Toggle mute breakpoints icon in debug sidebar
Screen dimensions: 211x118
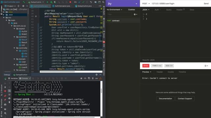pos(5,100)
